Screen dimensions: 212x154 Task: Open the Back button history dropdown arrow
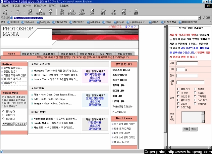pyautogui.click(x=12, y=12)
